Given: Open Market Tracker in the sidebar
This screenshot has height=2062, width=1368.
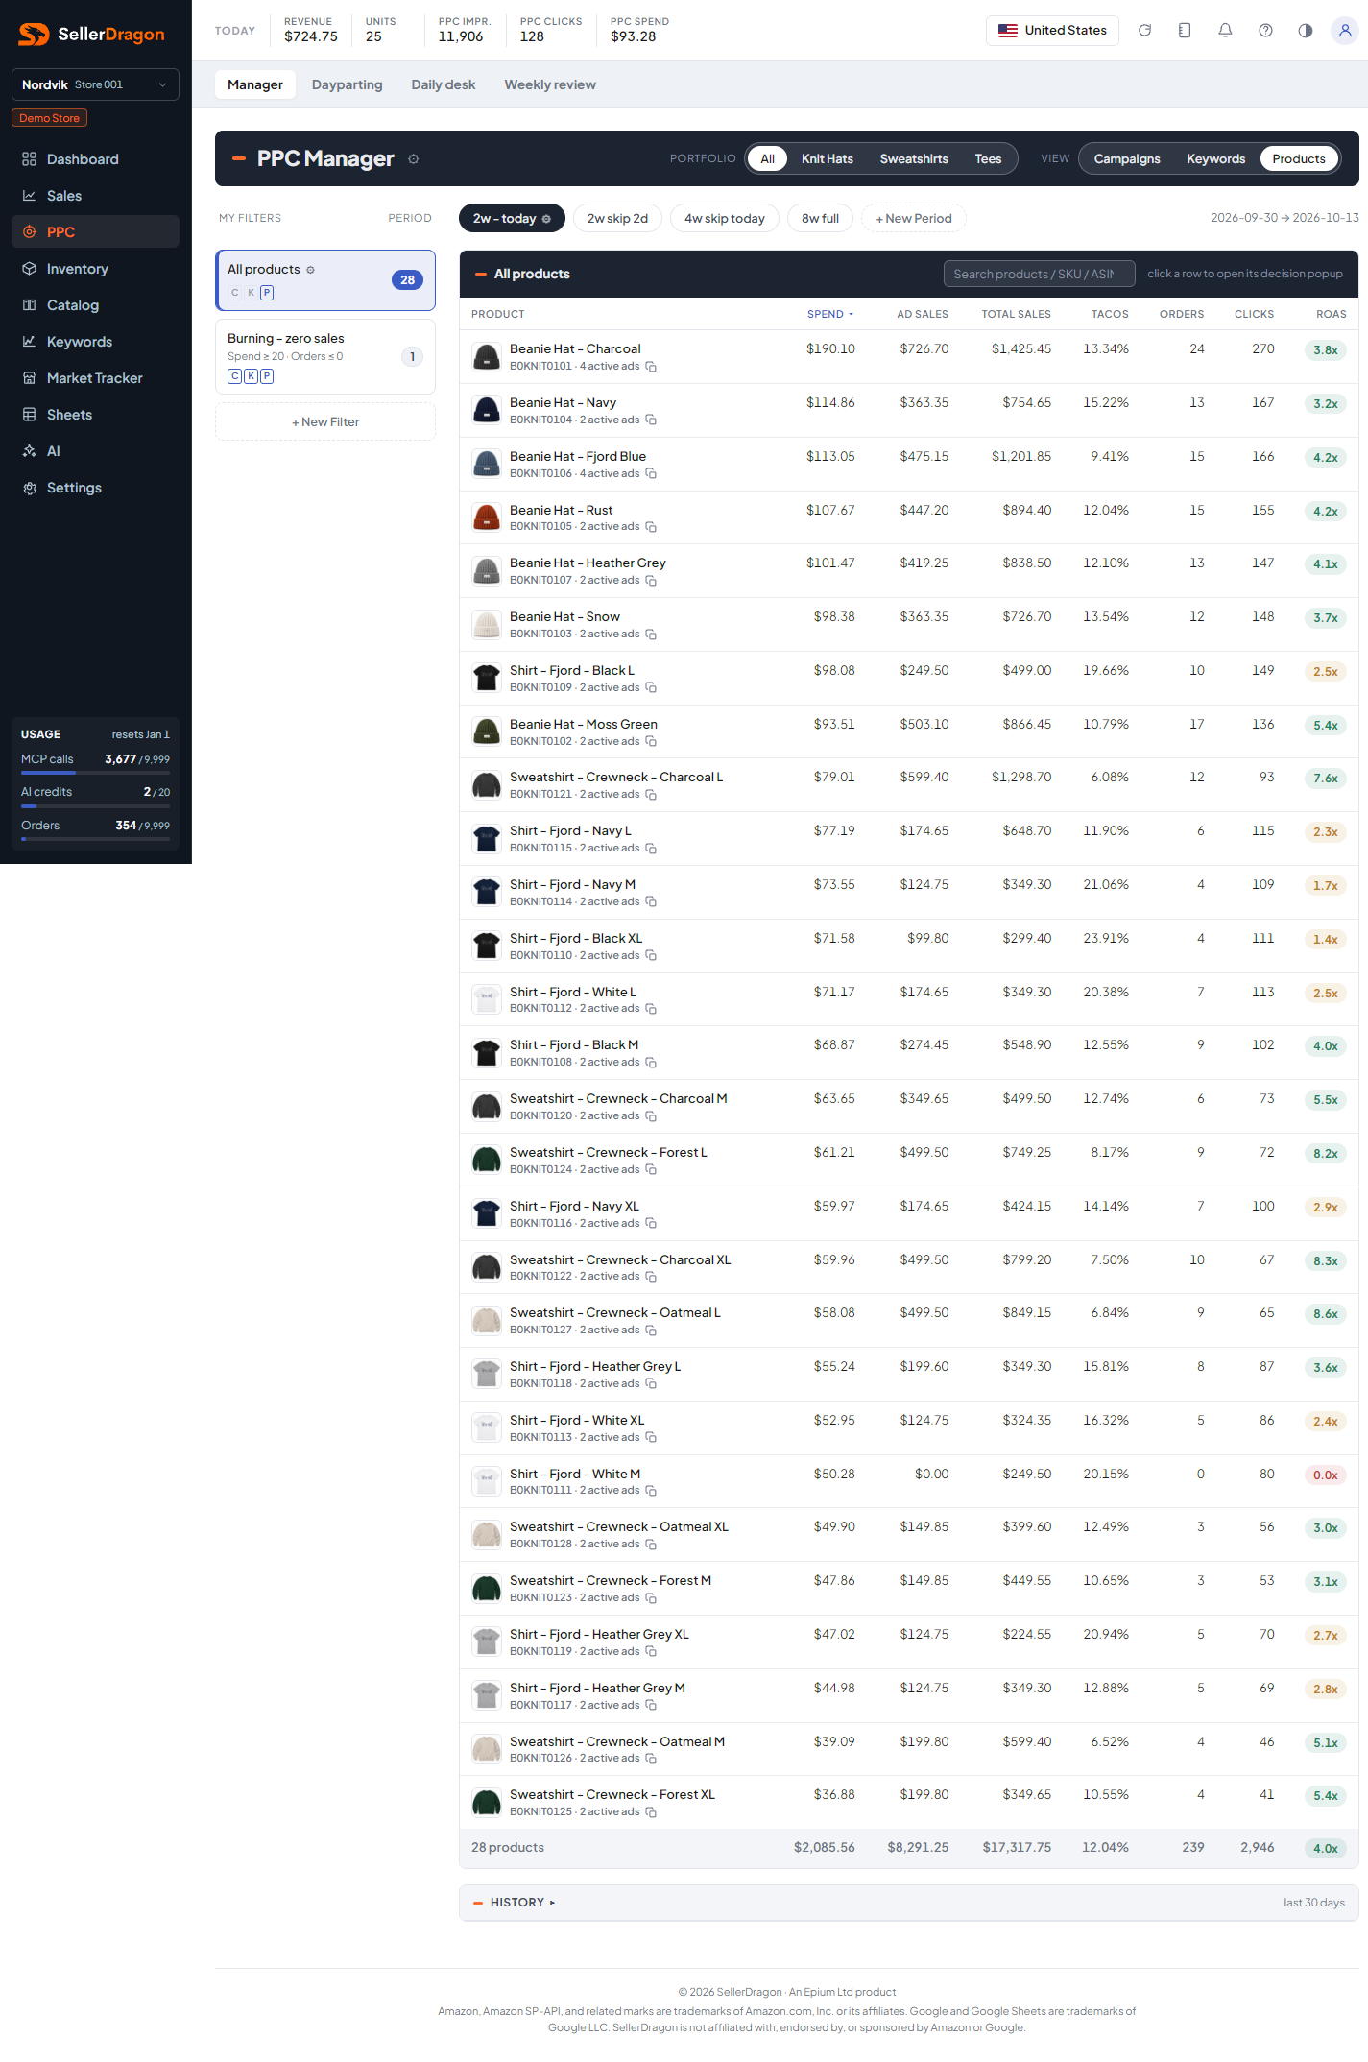Looking at the screenshot, I should (95, 378).
